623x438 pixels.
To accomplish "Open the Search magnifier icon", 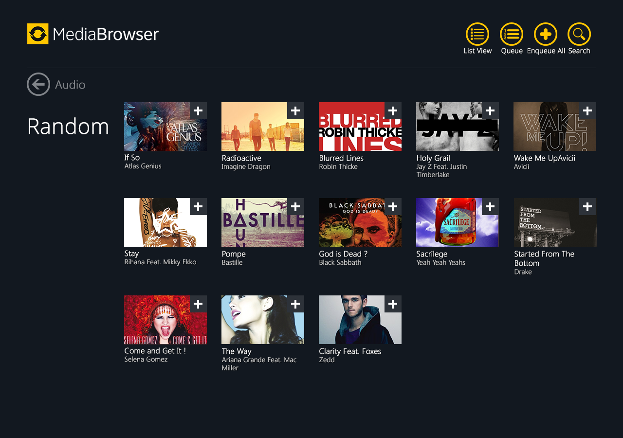I will click(579, 34).
